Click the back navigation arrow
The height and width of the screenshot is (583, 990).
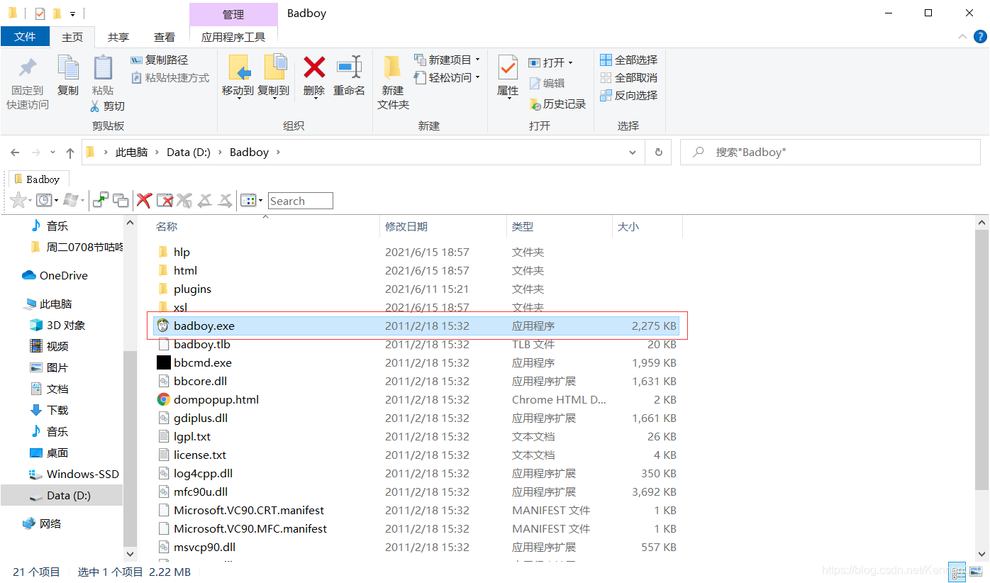16,152
